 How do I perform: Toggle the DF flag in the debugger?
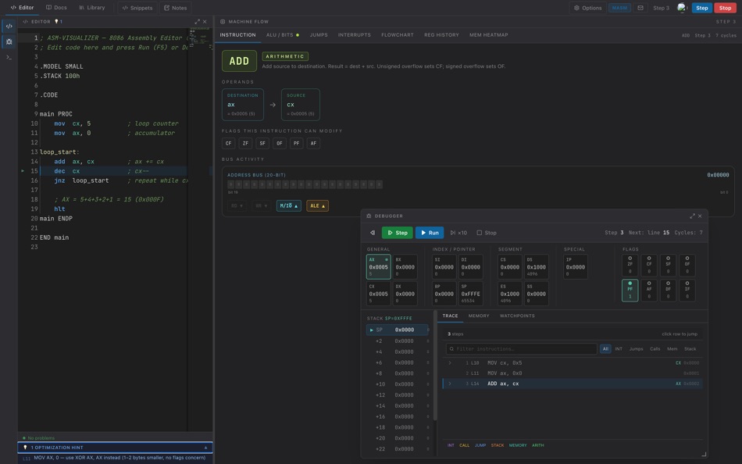[668, 291]
